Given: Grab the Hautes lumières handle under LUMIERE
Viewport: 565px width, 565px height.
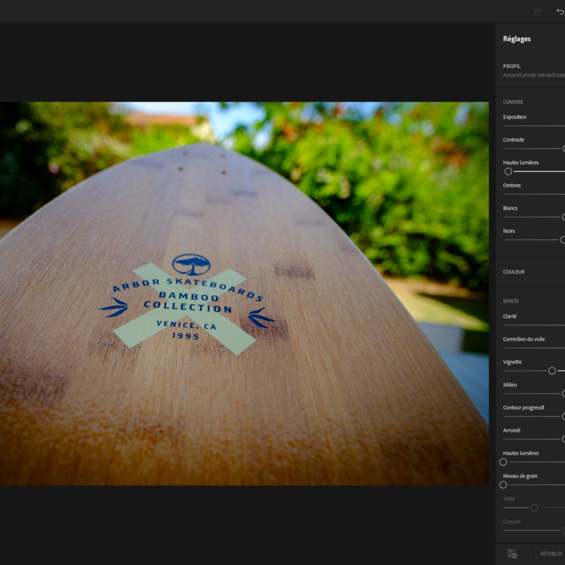Looking at the screenshot, I should pyautogui.click(x=508, y=172).
